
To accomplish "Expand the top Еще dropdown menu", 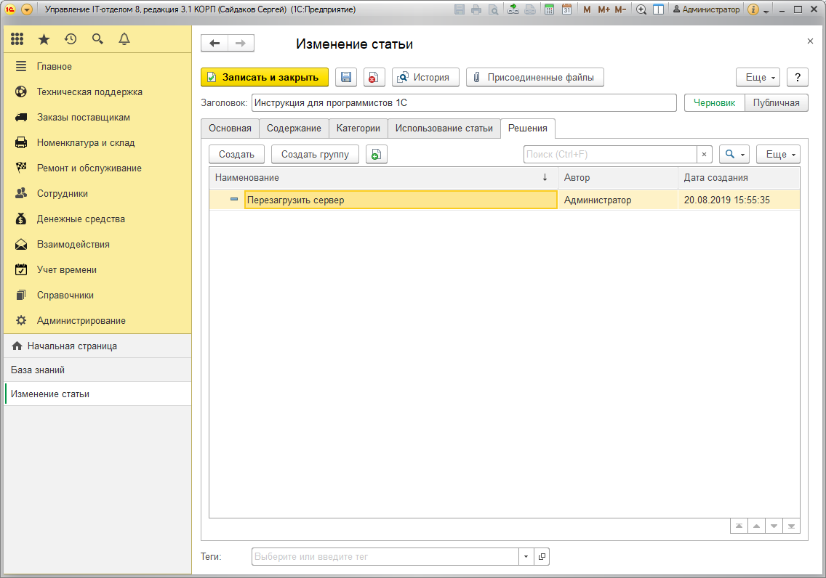I will click(x=758, y=77).
